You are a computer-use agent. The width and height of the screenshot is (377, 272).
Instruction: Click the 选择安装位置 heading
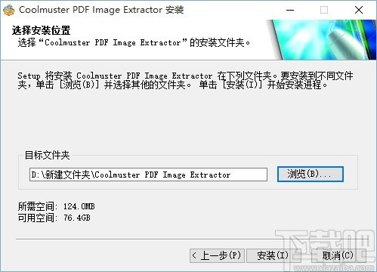[41, 30]
